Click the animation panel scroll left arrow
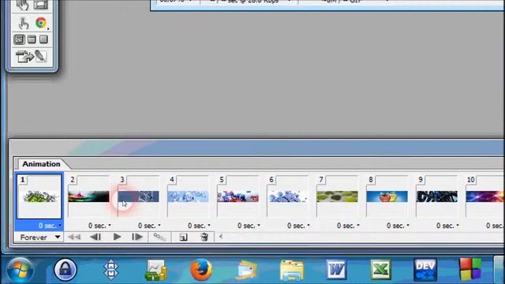 [x=221, y=237]
